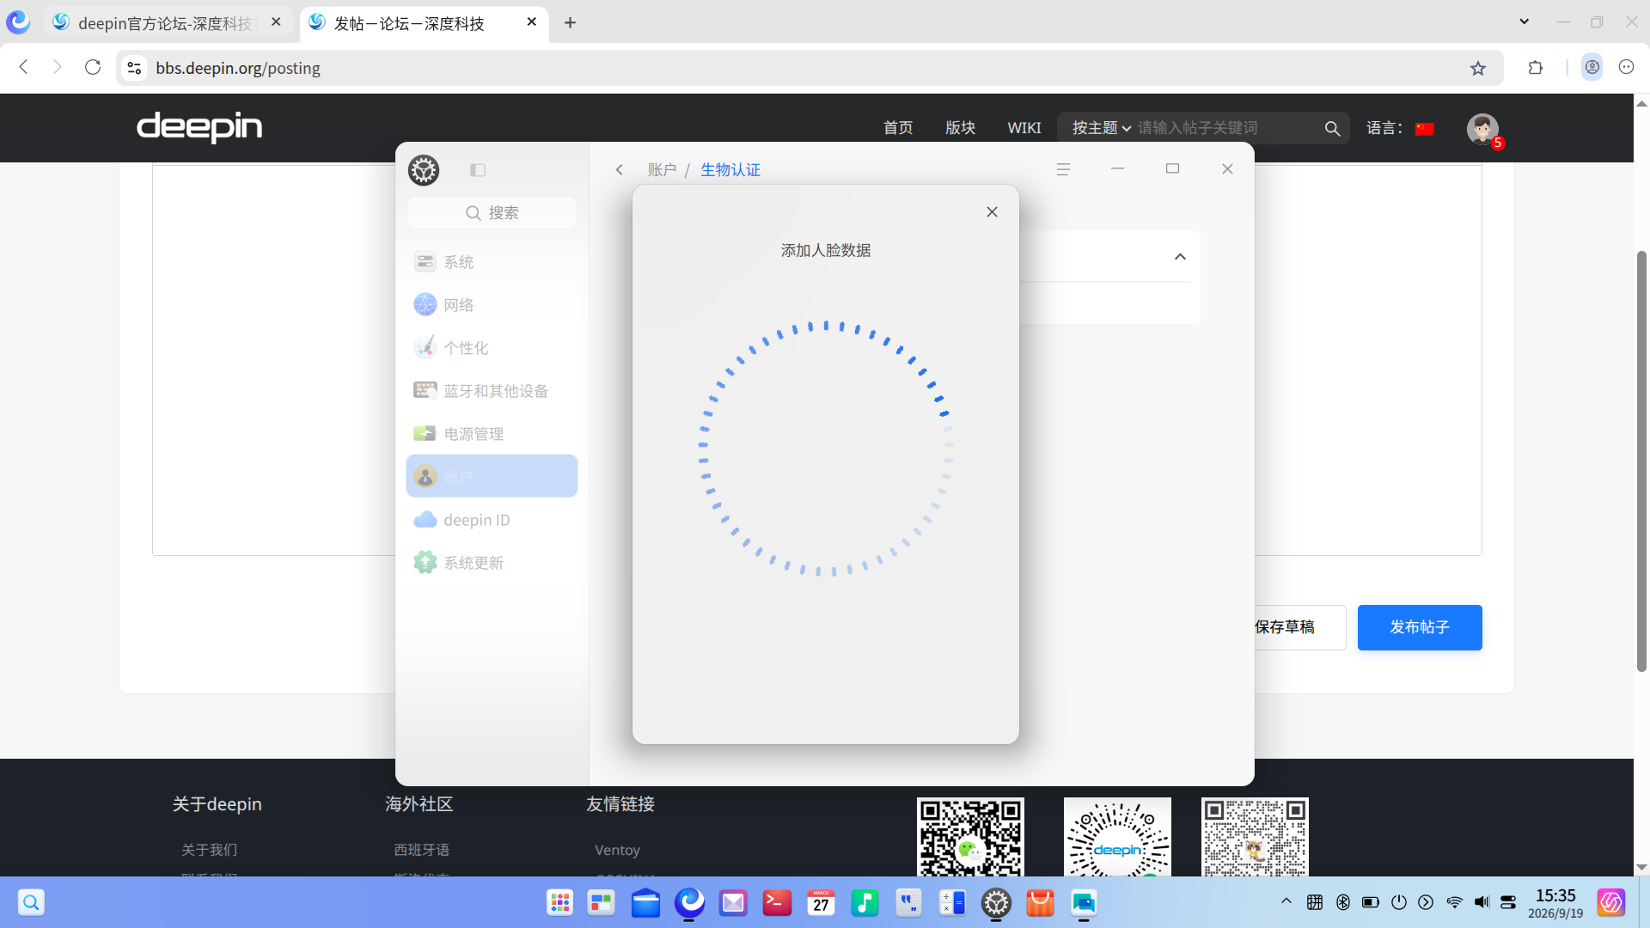Open WIKI in forum navigation
This screenshot has width=1650, height=928.
click(1024, 127)
